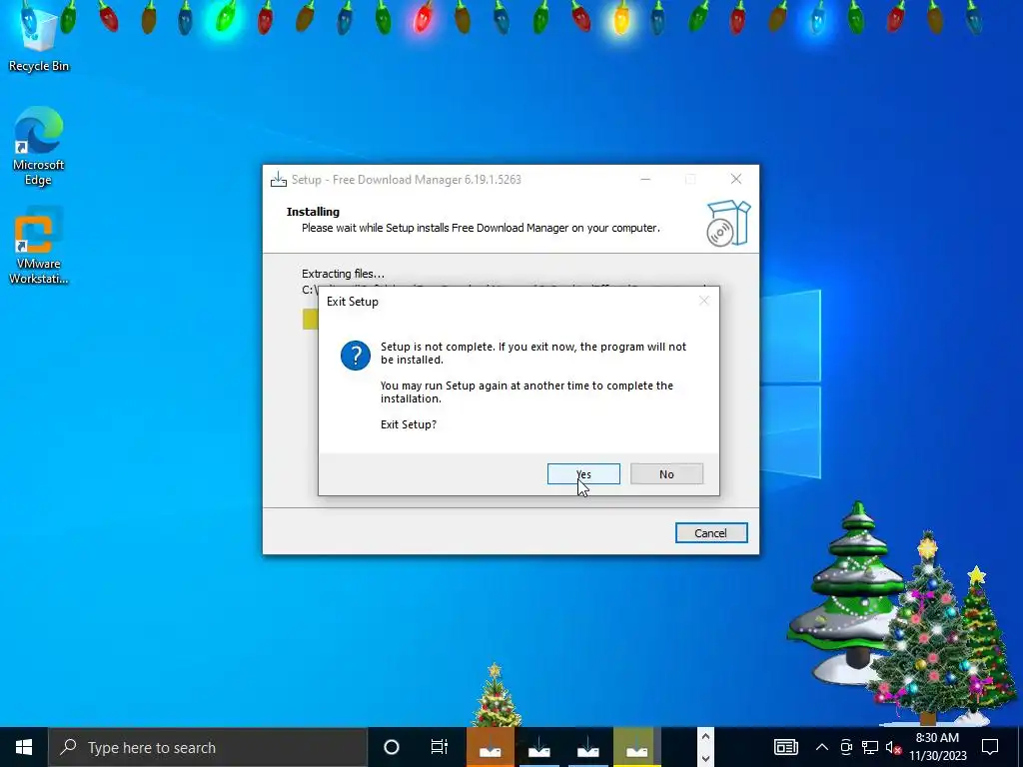Click the 'Exit Setup?' question text
Screen dimensions: 1023x767
click(409, 424)
